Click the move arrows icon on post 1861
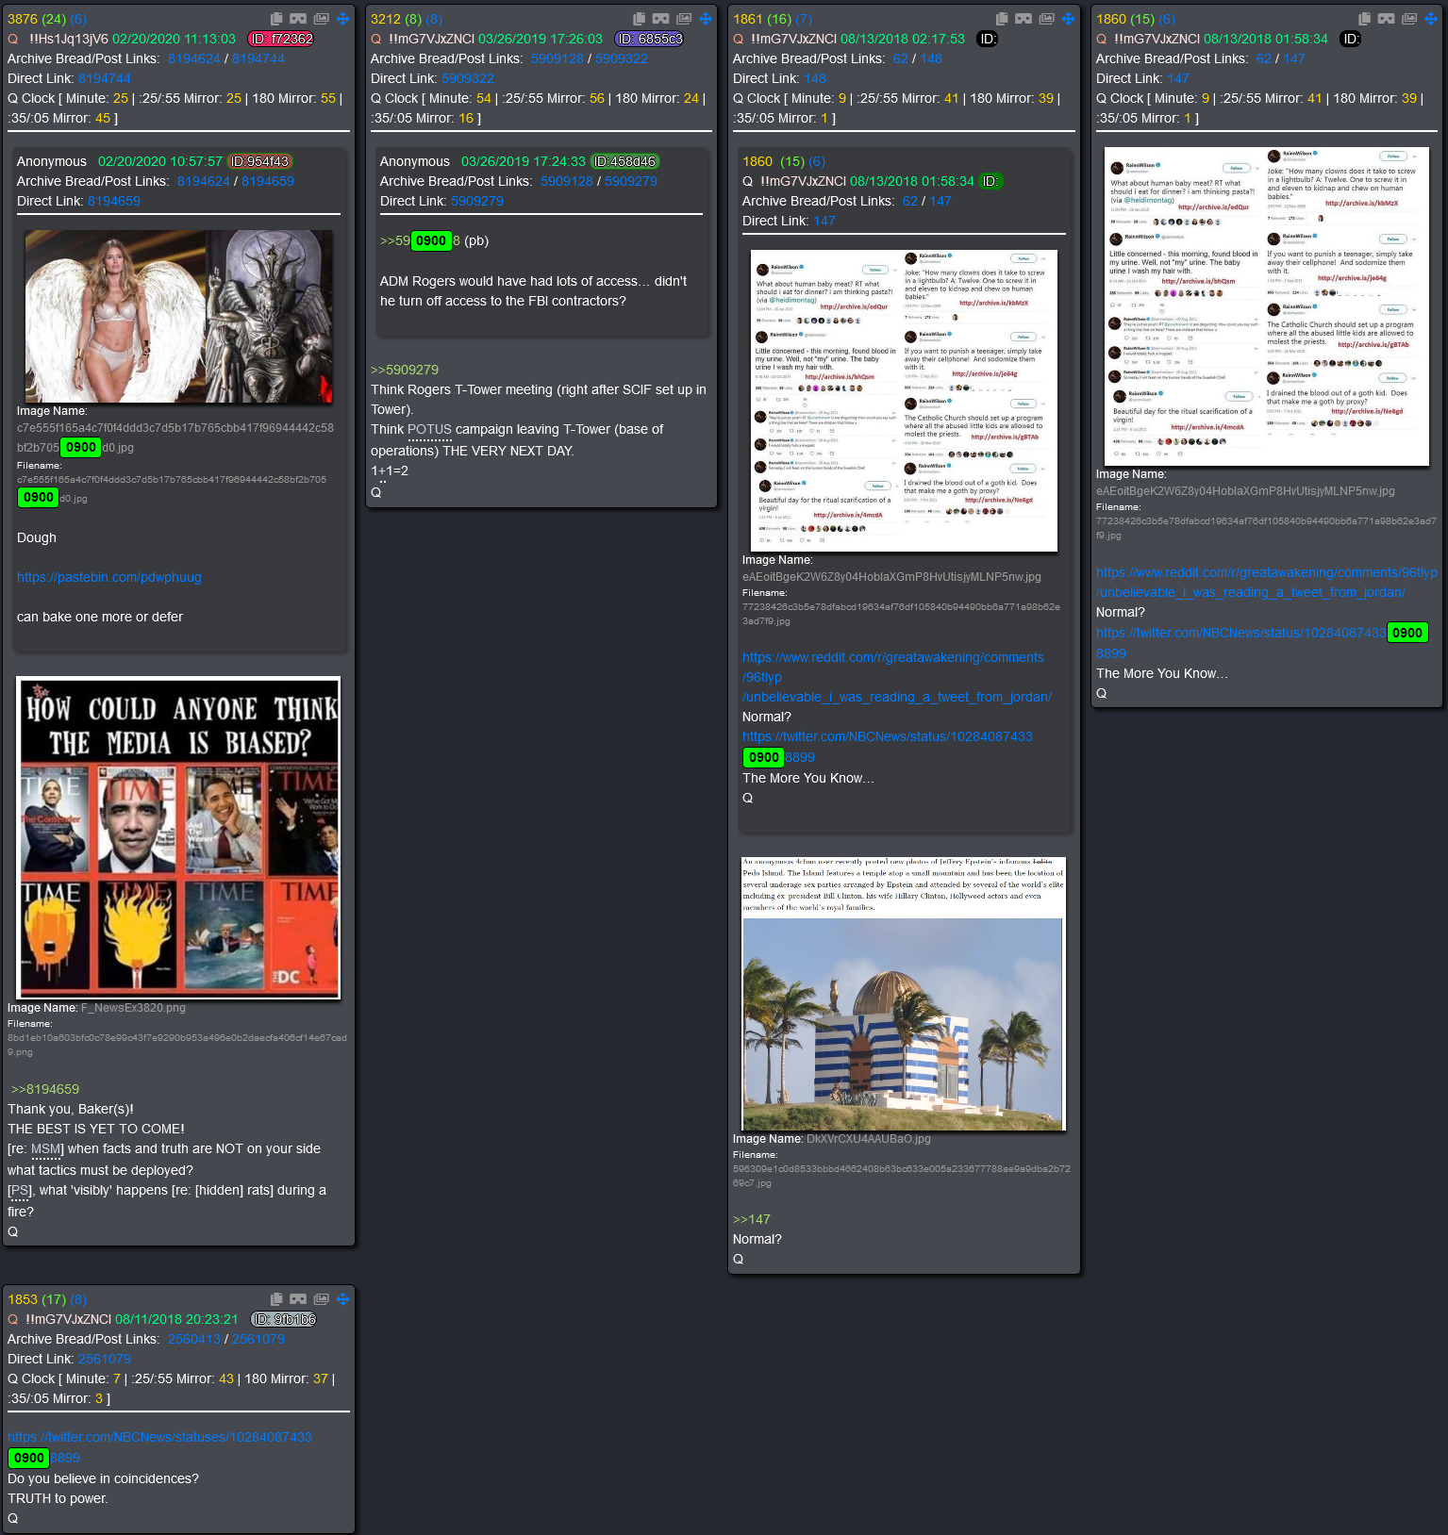The image size is (1448, 1535). click(1069, 19)
